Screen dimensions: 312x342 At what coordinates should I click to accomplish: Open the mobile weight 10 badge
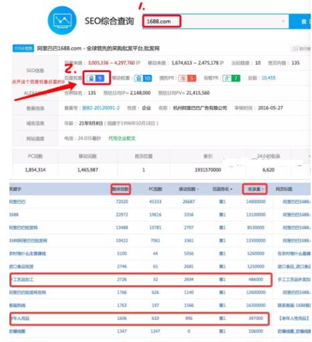[x=143, y=78]
